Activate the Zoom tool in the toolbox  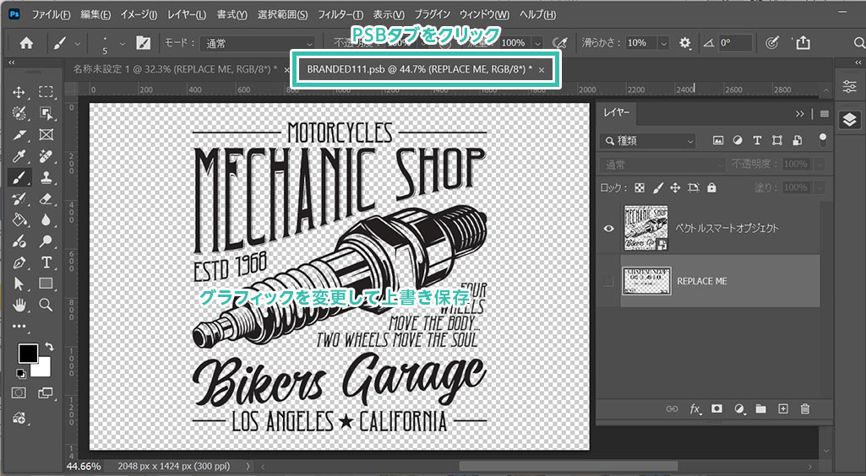tap(46, 305)
